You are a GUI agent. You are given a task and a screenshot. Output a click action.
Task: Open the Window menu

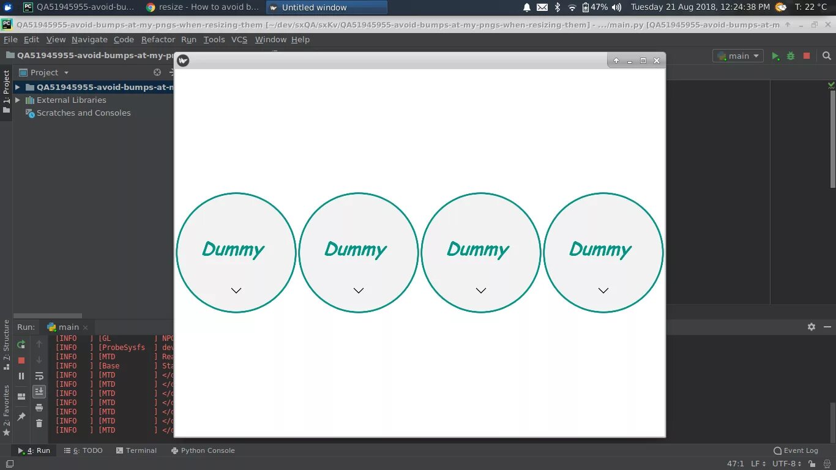tap(271, 39)
